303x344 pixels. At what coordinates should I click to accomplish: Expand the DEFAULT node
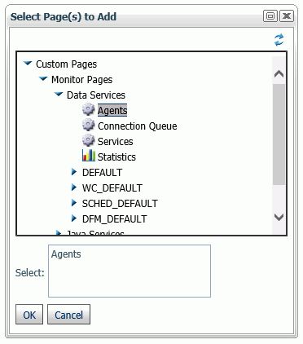click(74, 172)
